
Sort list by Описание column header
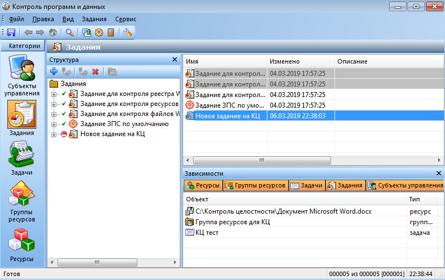[389, 61]
